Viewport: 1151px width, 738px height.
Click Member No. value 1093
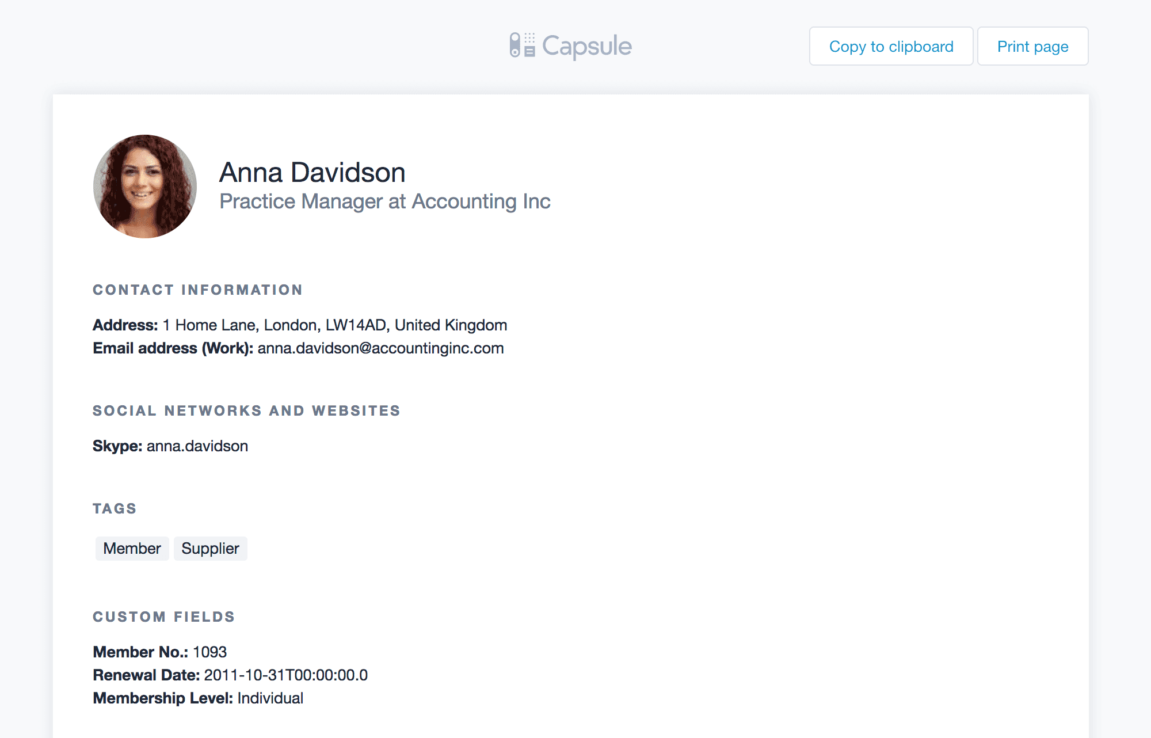point(209,652)
